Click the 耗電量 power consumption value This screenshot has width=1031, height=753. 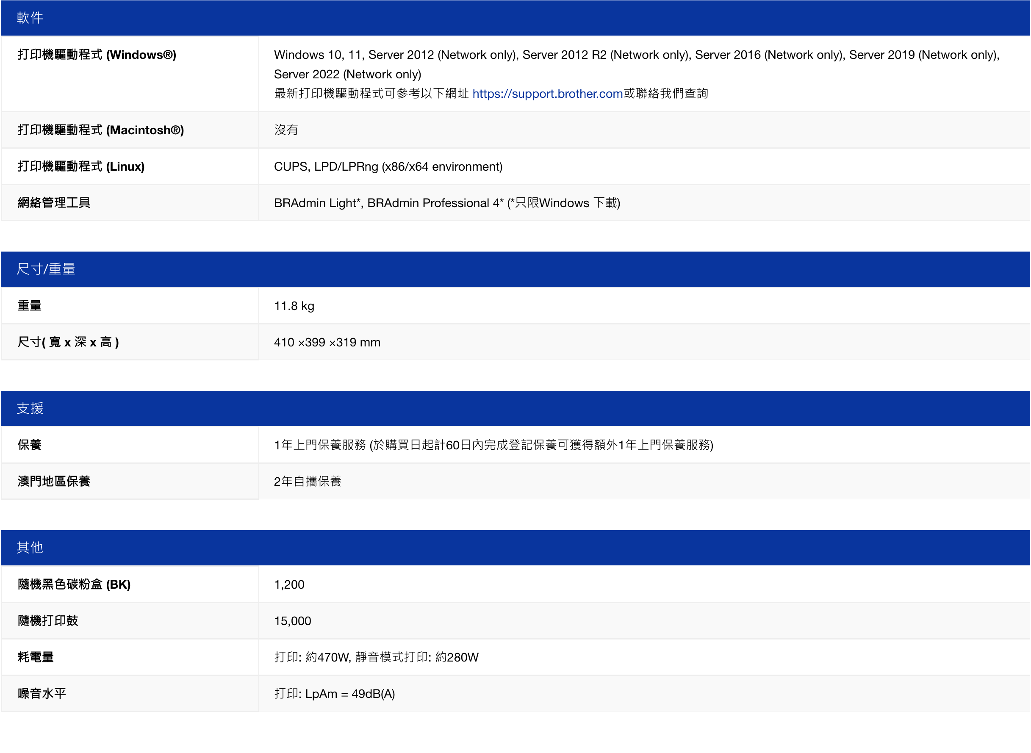[376, 657]
